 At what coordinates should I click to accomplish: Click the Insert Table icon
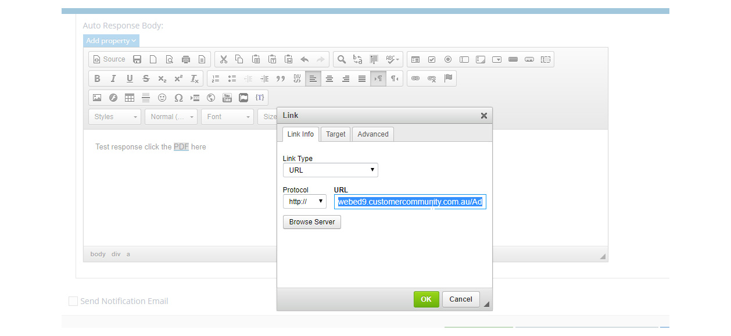[129, 98]
